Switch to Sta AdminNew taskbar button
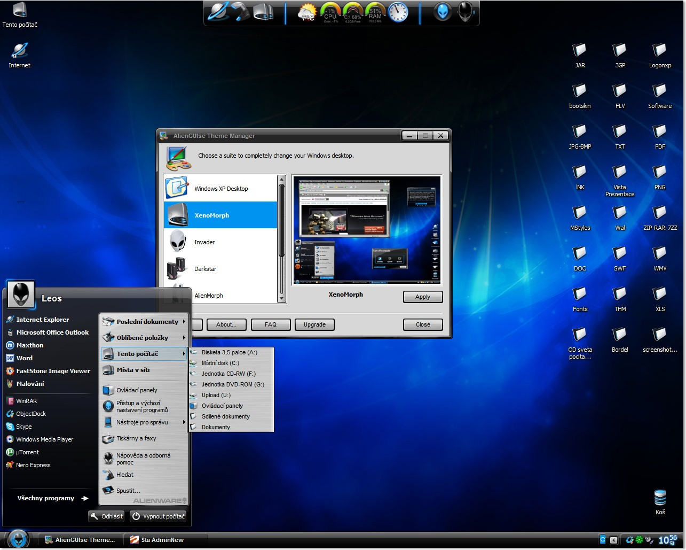 pyautogui.click(x=165, y=540)
